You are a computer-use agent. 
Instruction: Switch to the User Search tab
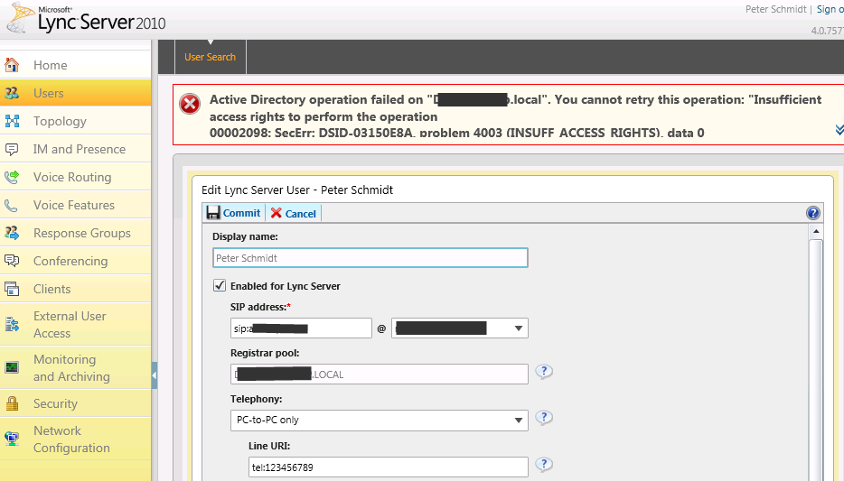pyautogui.click(x=210, y=57)
